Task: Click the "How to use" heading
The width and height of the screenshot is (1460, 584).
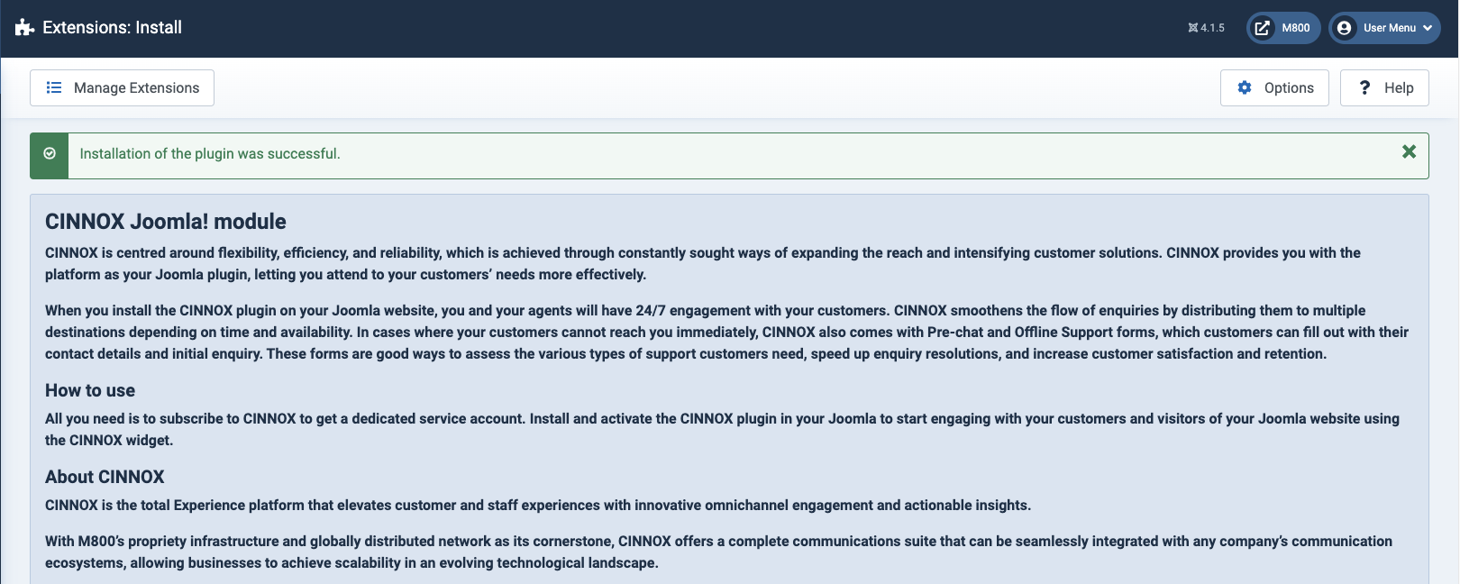Action: click(x=90, y=390)
